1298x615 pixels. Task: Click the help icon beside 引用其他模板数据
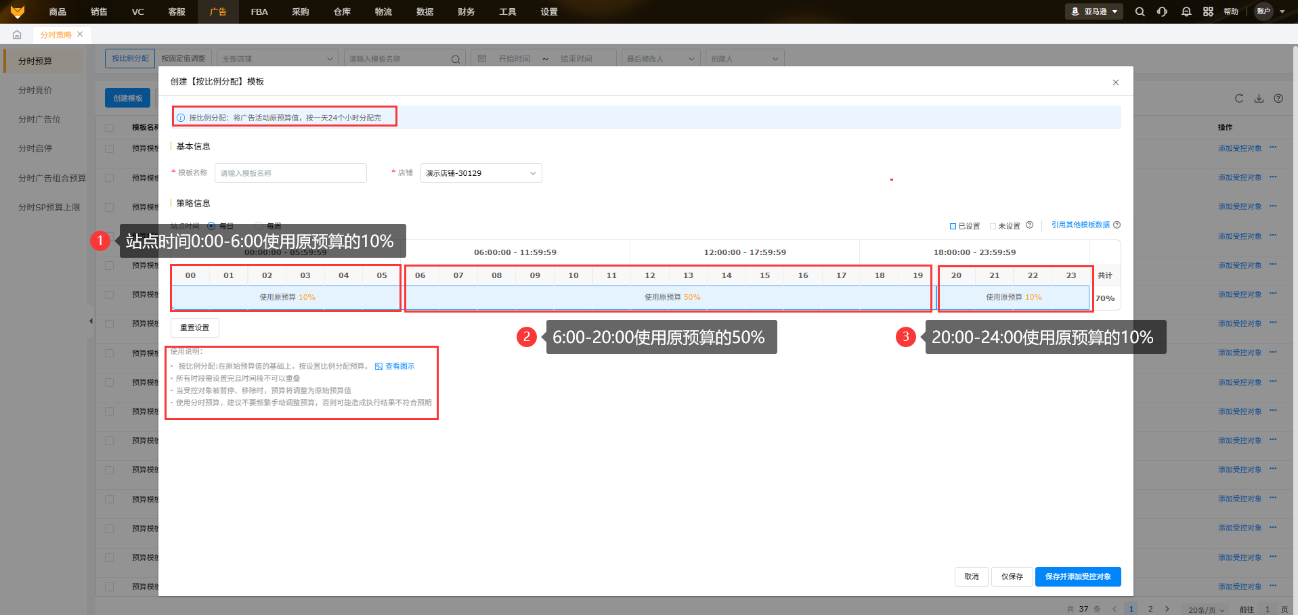tap(1117, 225)
